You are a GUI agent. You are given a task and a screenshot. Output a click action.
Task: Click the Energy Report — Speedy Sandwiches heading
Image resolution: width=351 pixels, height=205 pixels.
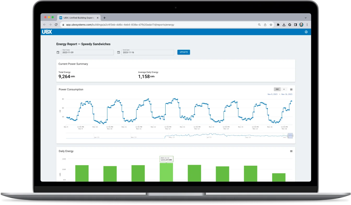[83, 44]
